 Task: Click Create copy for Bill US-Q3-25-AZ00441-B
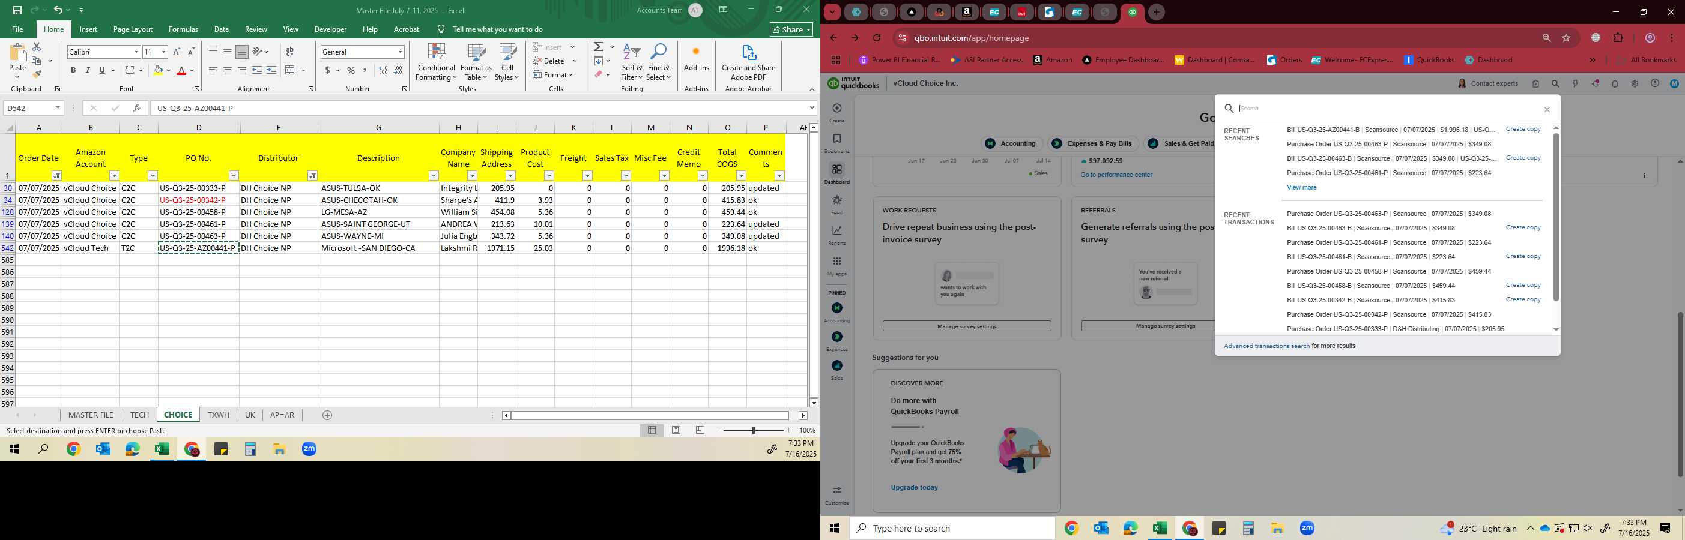tap(1523, 130)
